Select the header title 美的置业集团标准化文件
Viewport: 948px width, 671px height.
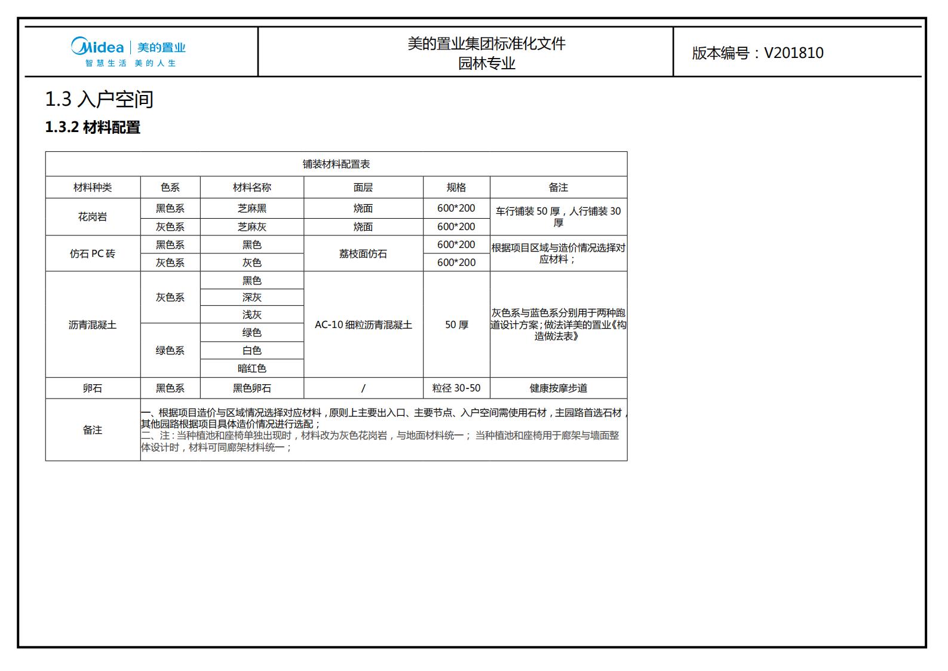(x=486, y=44)
